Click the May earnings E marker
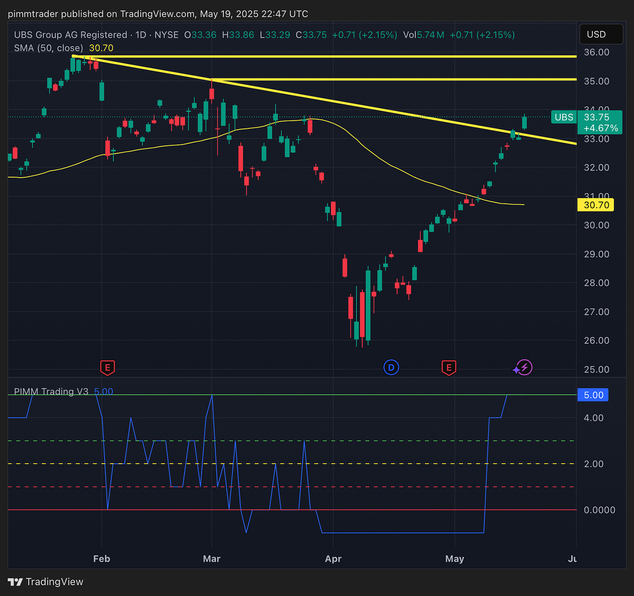 (x=449, y=368)
